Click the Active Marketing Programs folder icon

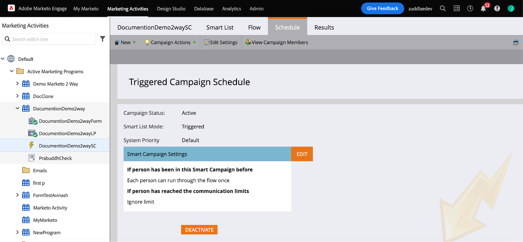[x=20, y=71]
